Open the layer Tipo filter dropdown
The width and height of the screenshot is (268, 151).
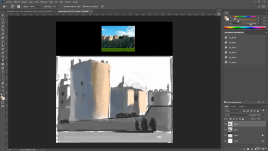pyautogui.click(x=232, y=111)
